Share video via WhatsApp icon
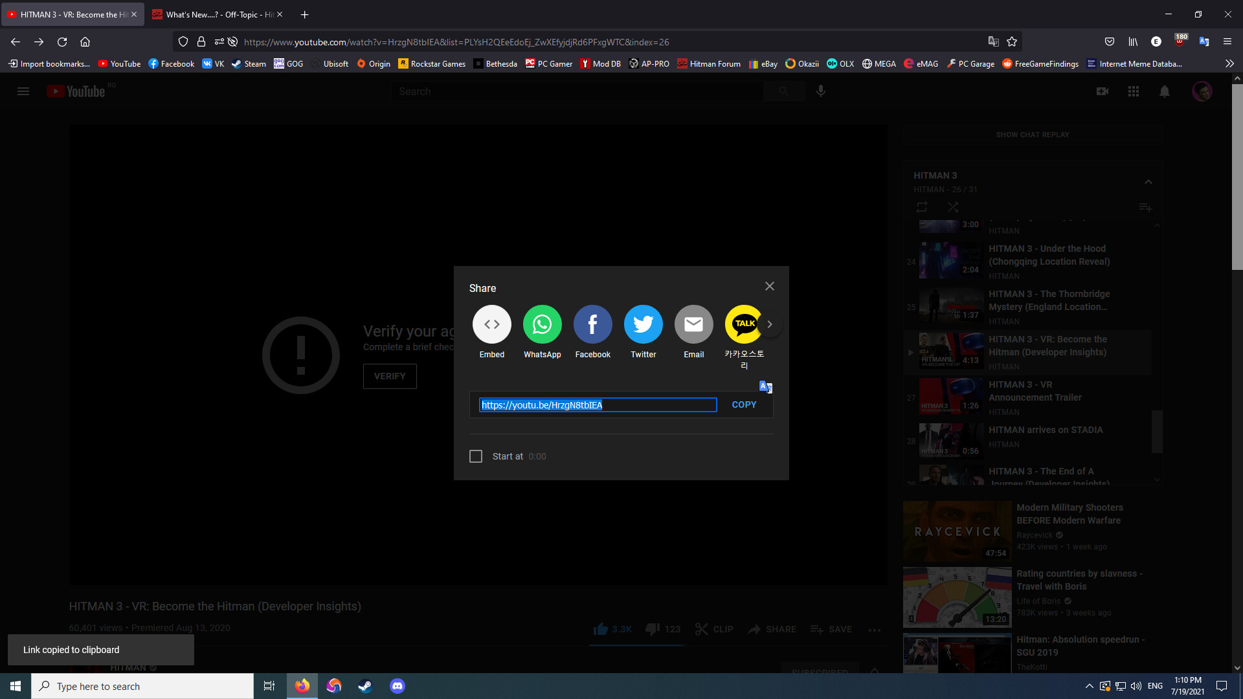The image size is (1243, 699). [543, 324]
